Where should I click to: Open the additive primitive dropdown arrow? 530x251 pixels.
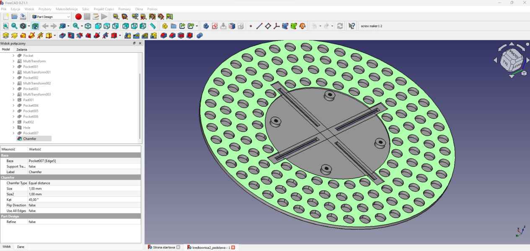[55, 36]
